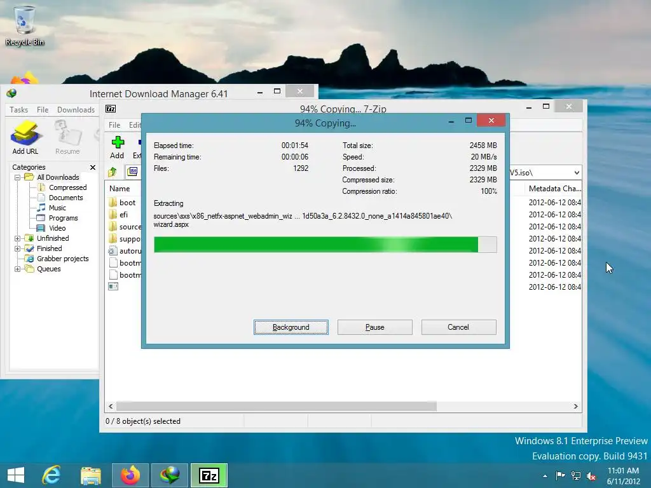Close the Categories panel in IDM
The image size is (651, 488).
[x=93, y=167]
